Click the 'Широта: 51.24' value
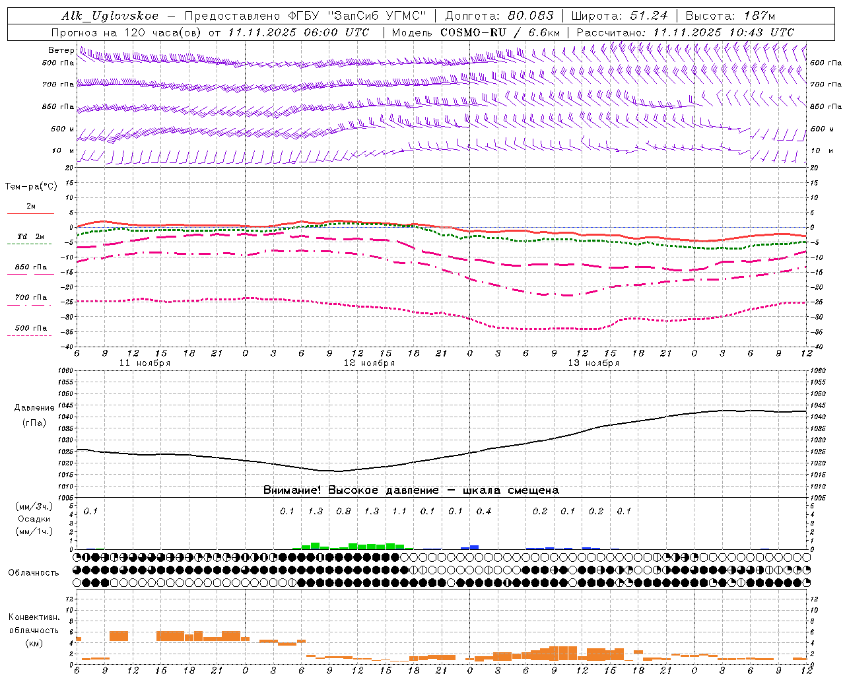This screenshot has width=845, height=676. (619, 16)
